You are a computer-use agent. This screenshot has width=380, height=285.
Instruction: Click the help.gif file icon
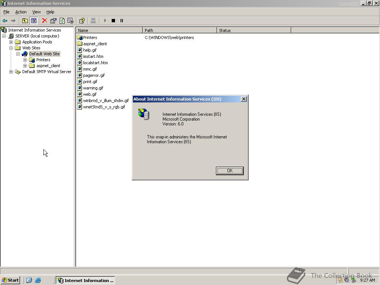tap(79, 50)
